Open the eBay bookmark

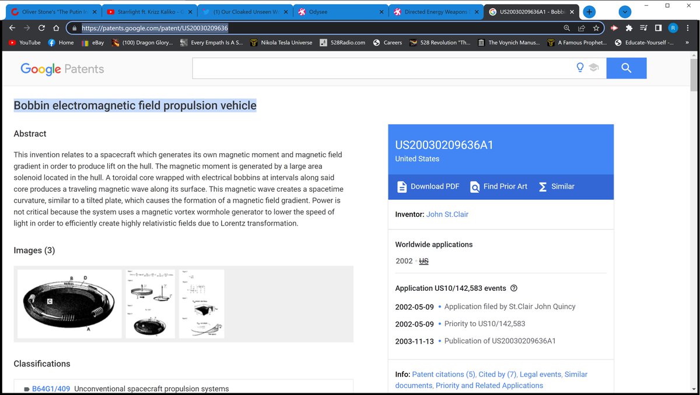coord(92,43)
